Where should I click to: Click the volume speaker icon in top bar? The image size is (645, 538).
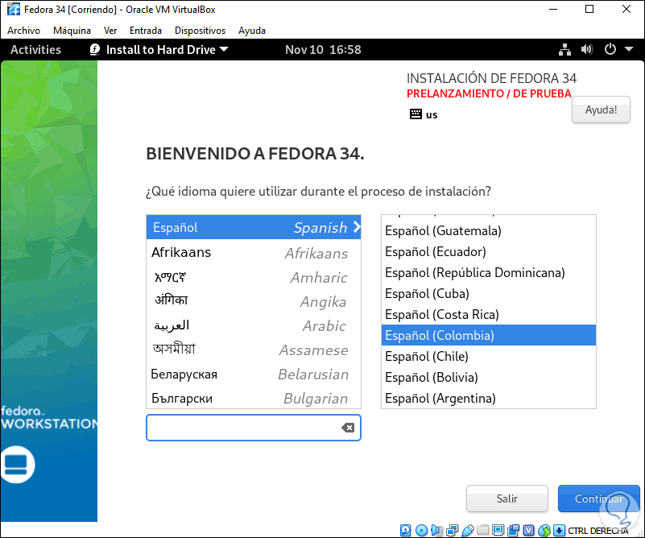coord(587,49)
